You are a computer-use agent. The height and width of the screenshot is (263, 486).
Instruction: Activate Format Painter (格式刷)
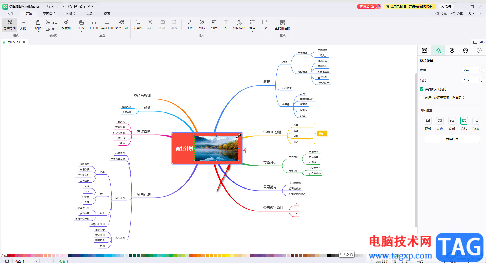click(66, 25)
